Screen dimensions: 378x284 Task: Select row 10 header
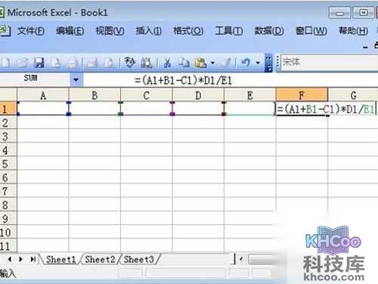click(x=8, y=232)
